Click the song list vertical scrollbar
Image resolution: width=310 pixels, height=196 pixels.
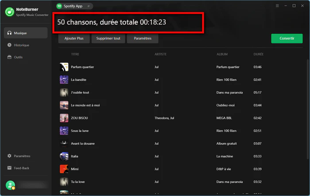[308, 109]
